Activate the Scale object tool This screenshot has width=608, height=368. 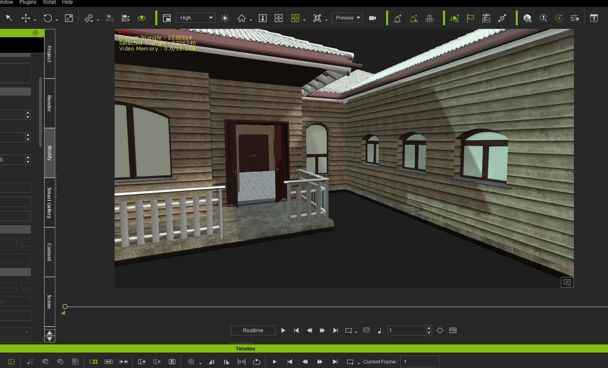pyautogui.click(x=69, y=18)
